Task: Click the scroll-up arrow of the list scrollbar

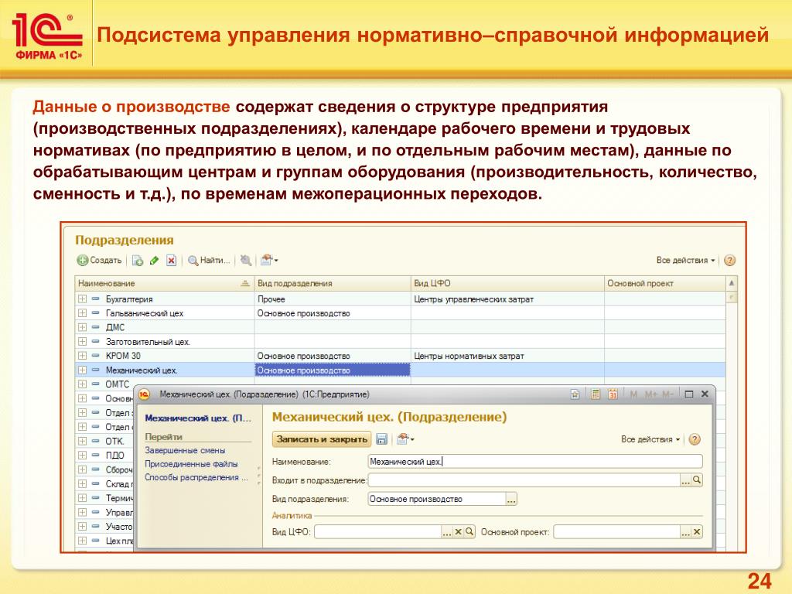Action: coord(732,283)
